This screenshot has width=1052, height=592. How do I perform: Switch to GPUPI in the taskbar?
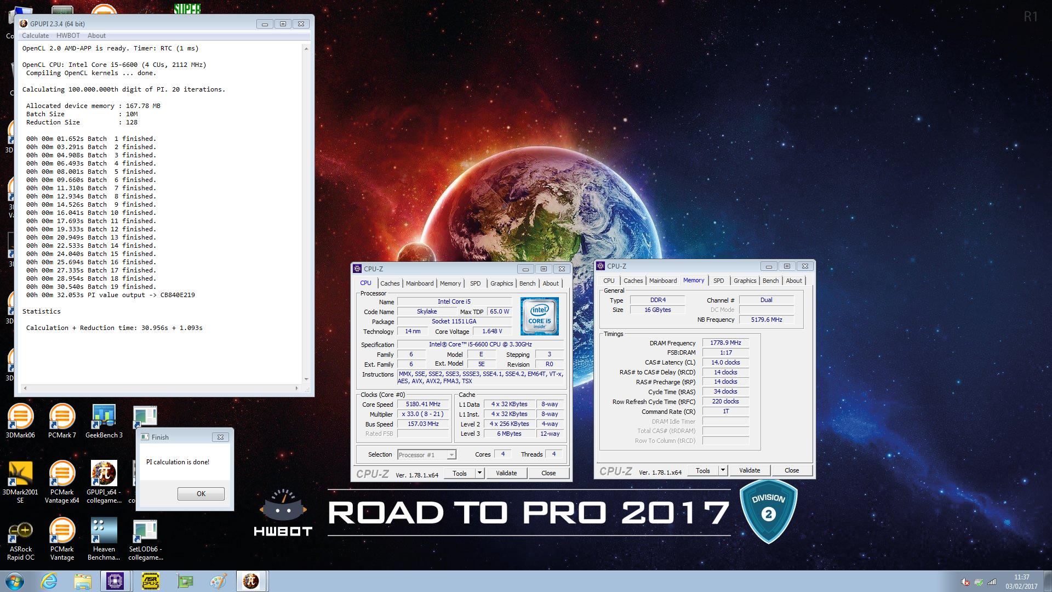(251, 581)
